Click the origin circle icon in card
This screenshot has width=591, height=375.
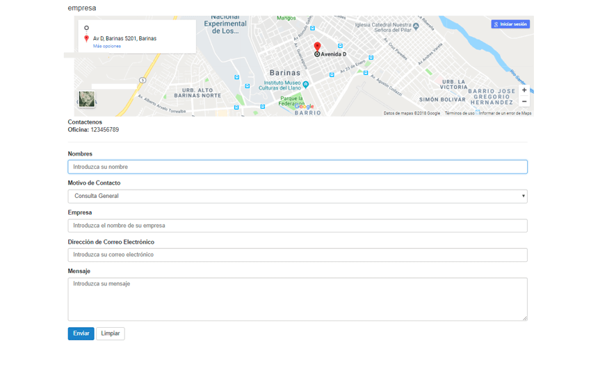[x=86, y=28]
